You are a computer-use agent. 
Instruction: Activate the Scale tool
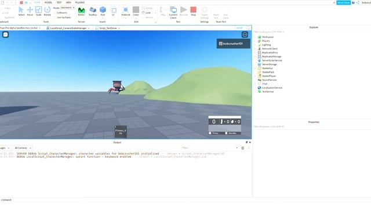[39, 11]
